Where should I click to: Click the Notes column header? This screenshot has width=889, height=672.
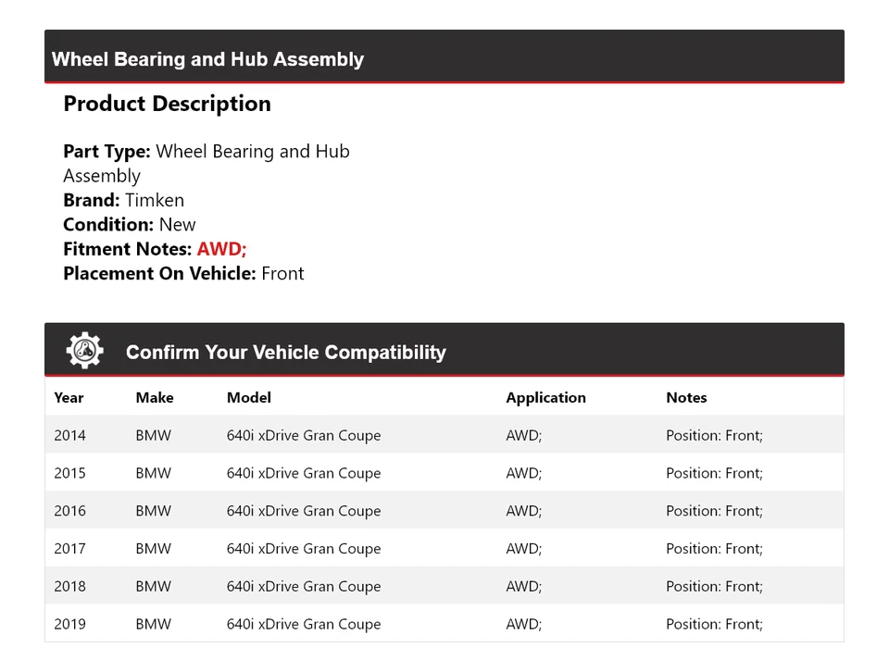(x=686, y=398)
